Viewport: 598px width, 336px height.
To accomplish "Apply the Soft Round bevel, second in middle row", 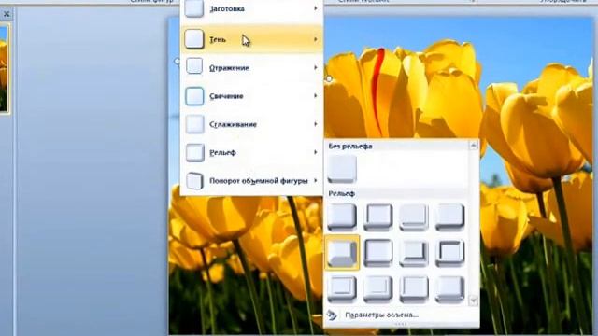I will click(377, 253).
